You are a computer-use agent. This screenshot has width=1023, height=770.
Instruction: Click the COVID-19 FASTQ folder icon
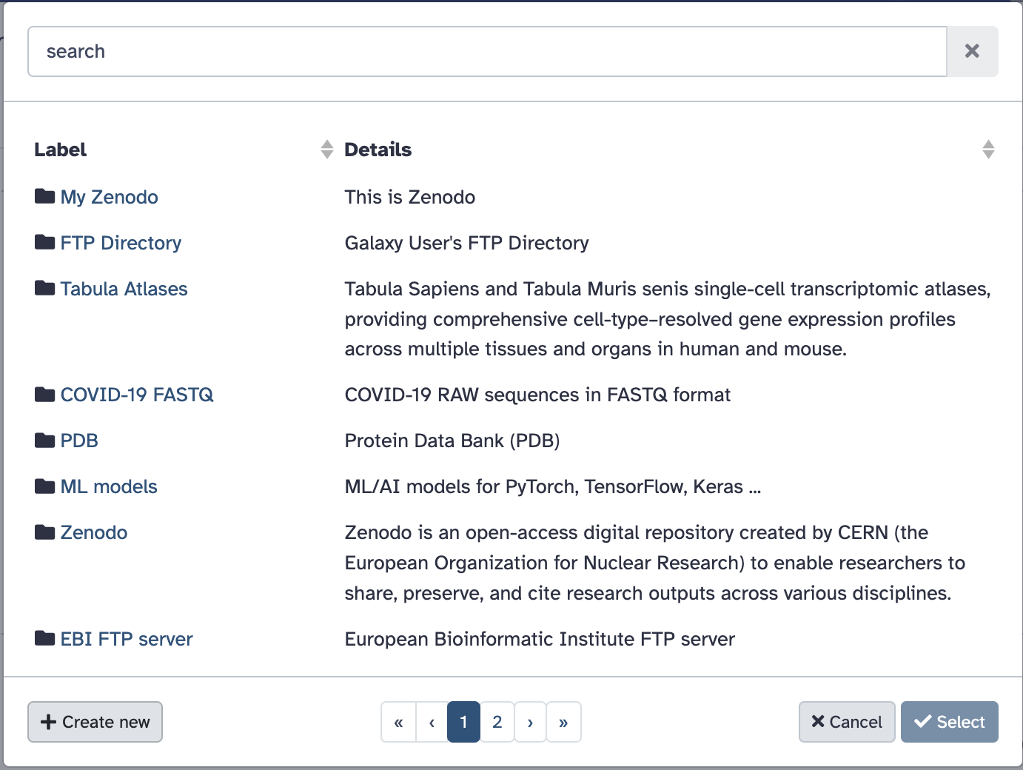point(44,394)
